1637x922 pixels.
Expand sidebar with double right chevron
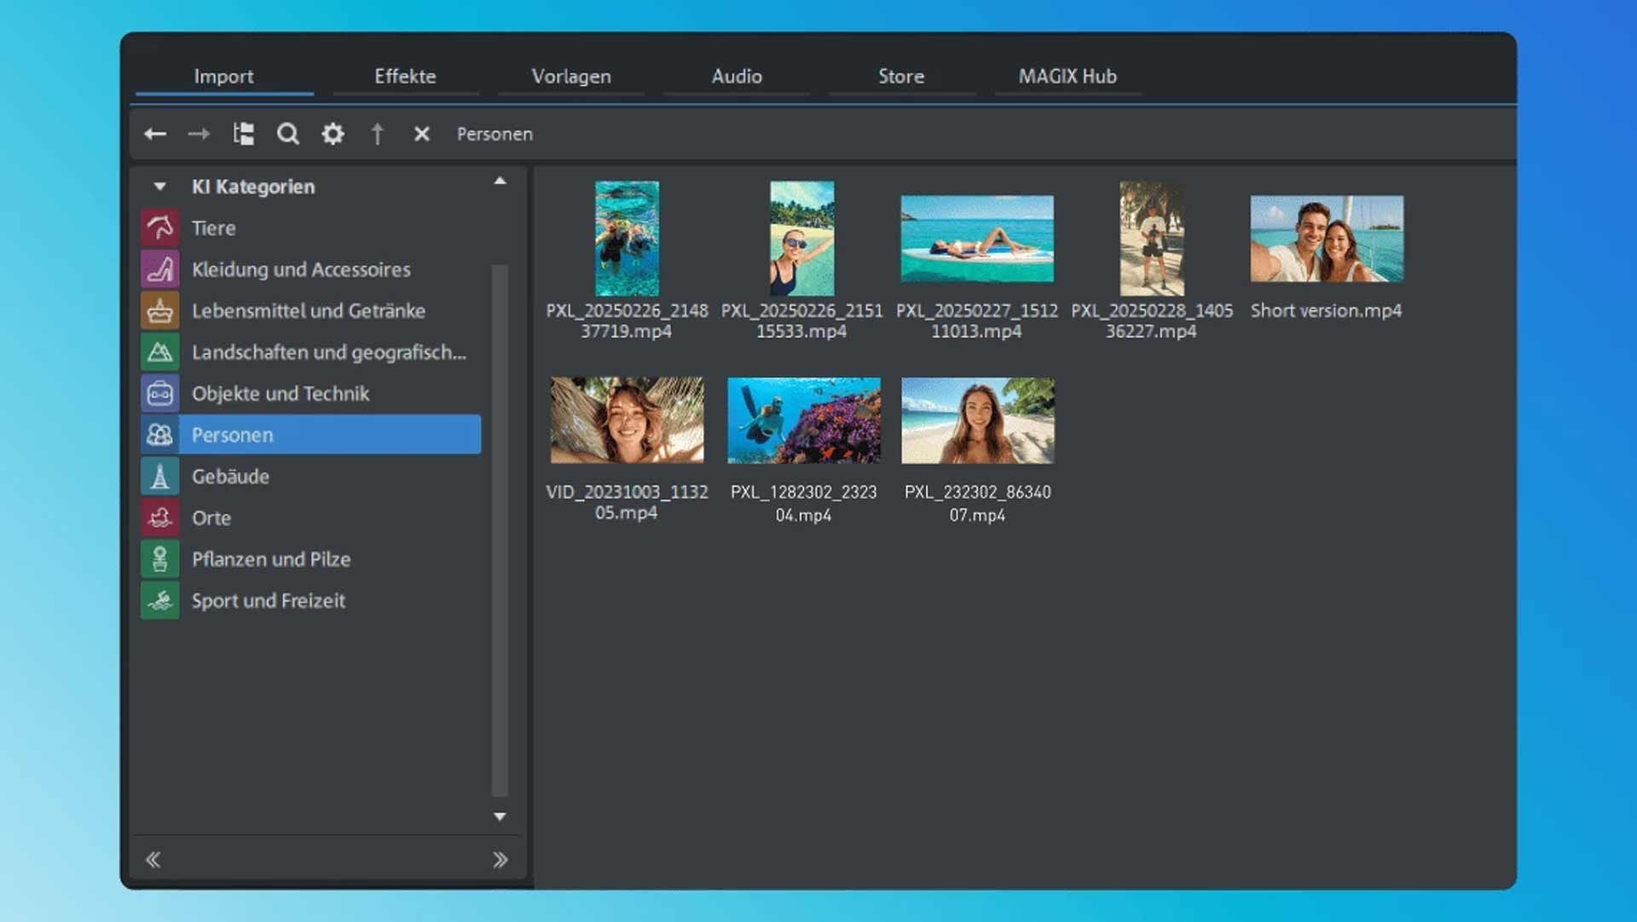pyautogui.click(x=500, y=860)
